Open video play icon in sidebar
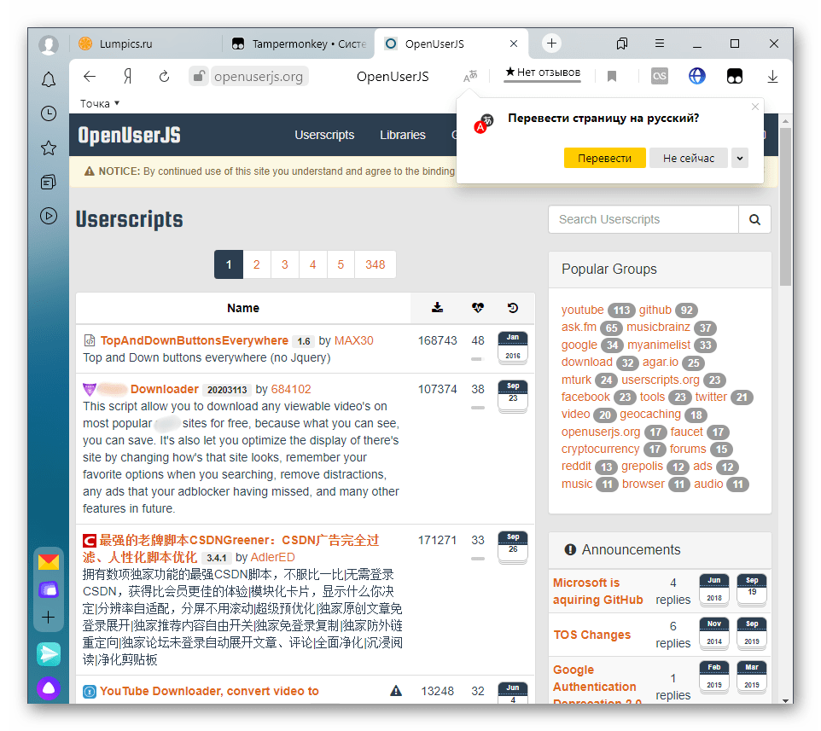 click(x=48, y=216)
